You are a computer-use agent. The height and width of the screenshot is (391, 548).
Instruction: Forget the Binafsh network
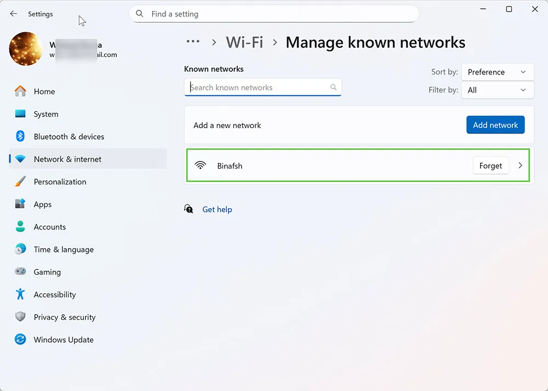tap(490, 165)
